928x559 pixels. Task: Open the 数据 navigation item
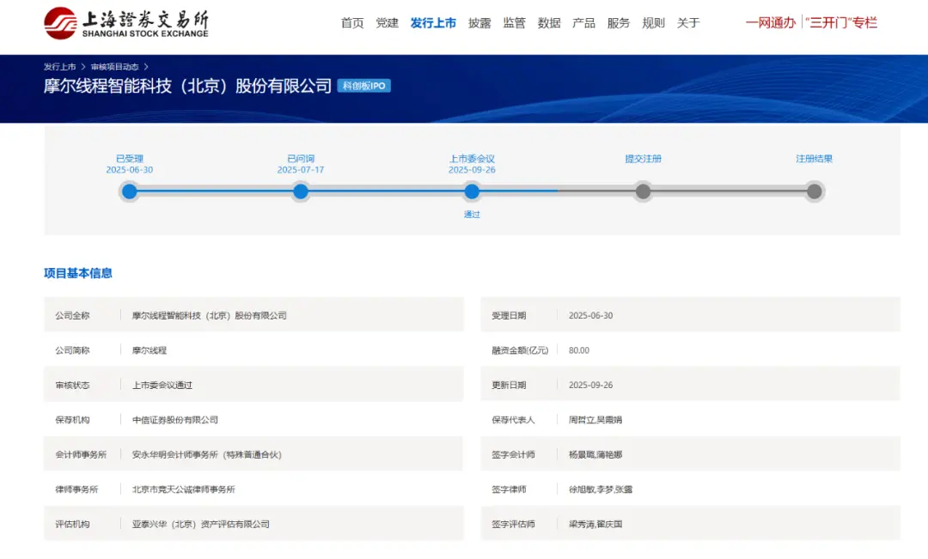tap(549, 23)
